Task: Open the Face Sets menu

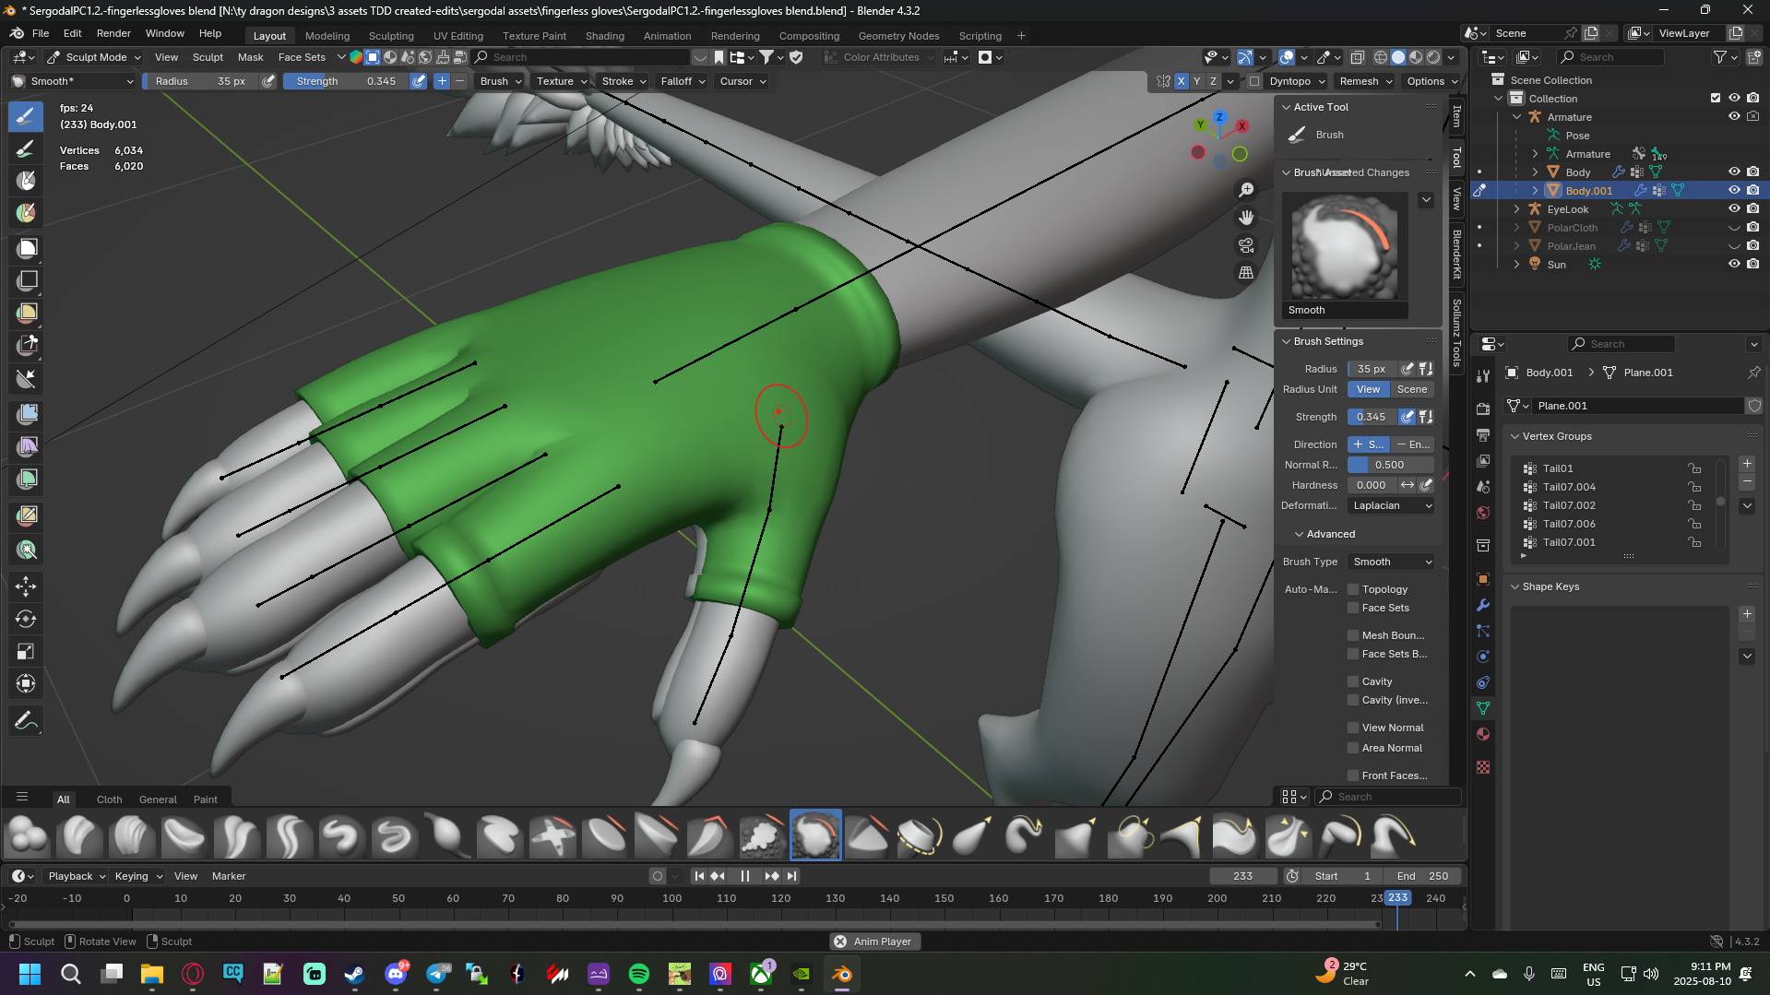Action: (x=302, y=57)
